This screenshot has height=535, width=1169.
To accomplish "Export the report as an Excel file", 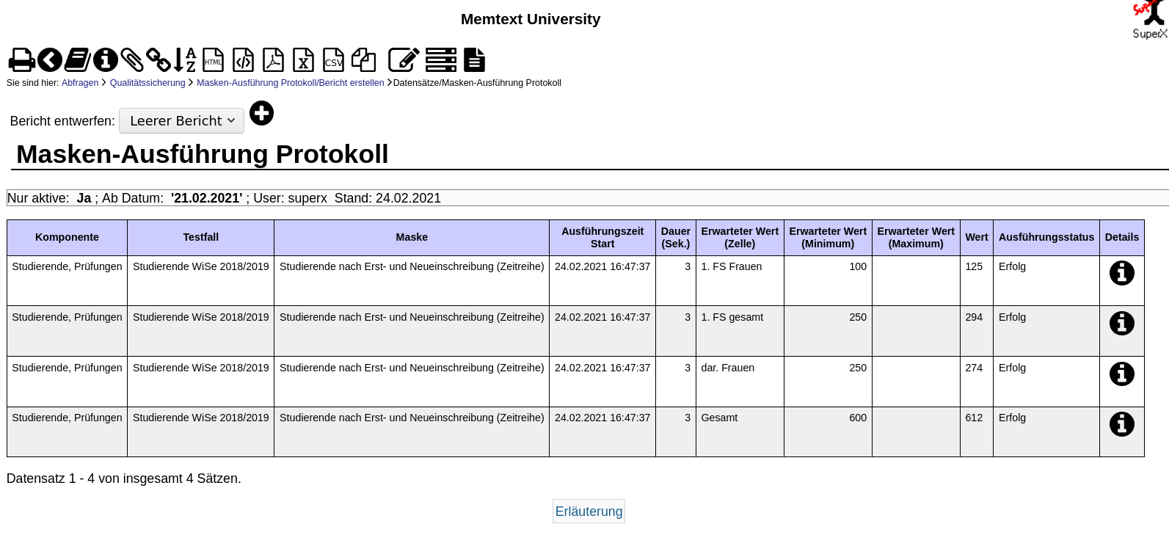I will point(303,60).
